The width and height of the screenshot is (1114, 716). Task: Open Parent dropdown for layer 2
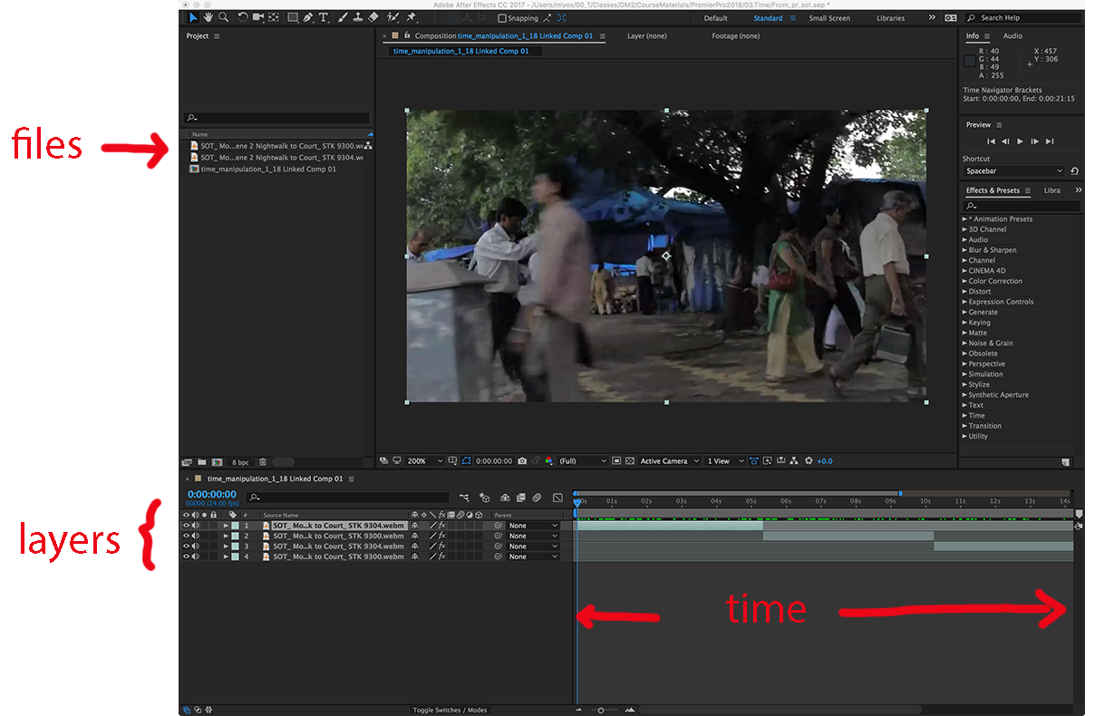tap(532, 537)
